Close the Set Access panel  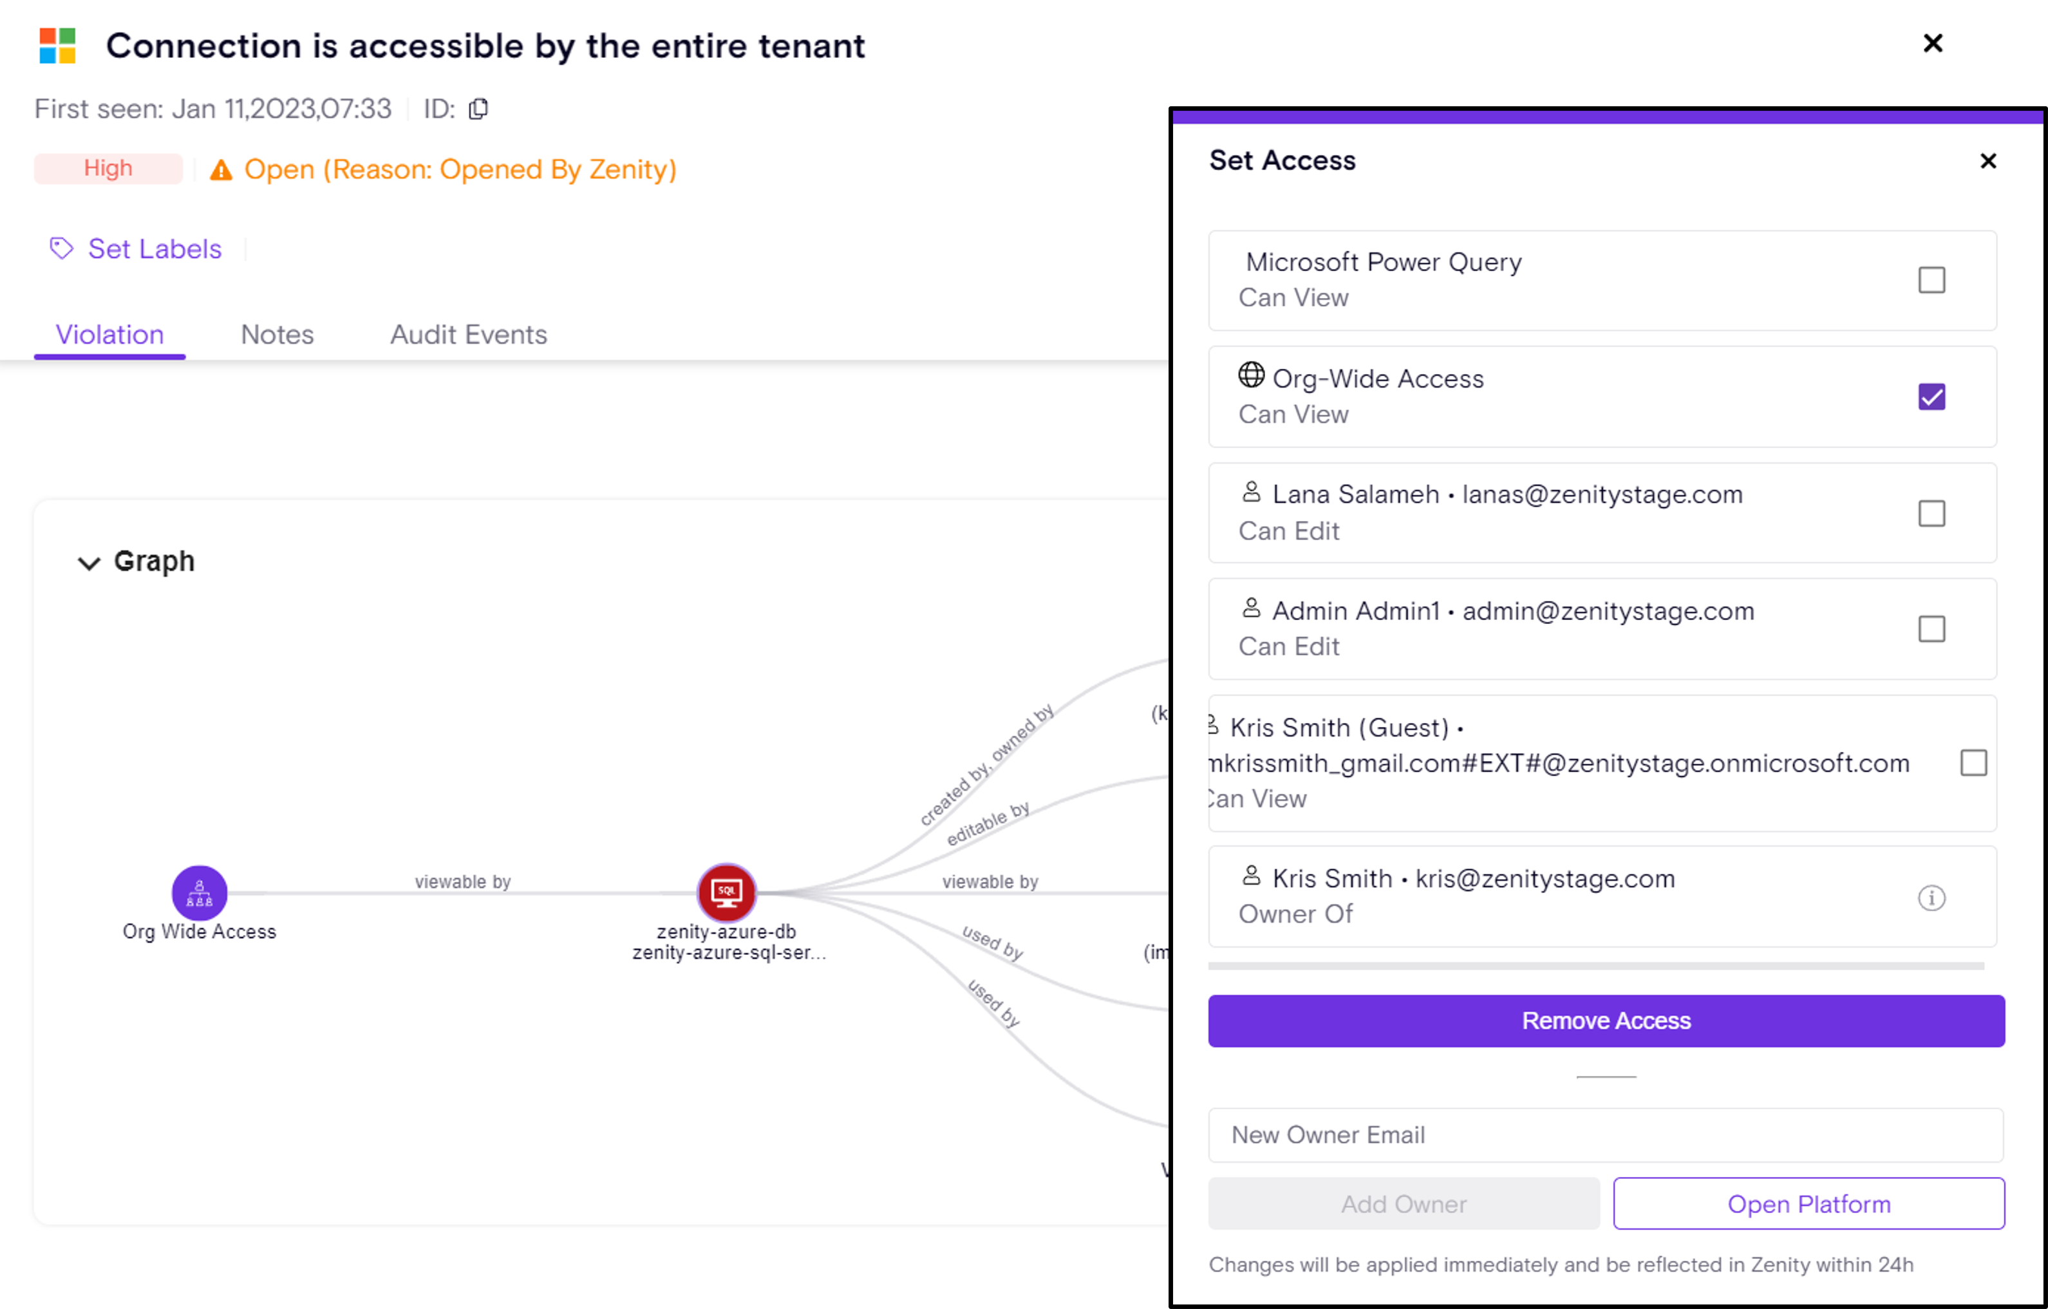click(1987, 161)
